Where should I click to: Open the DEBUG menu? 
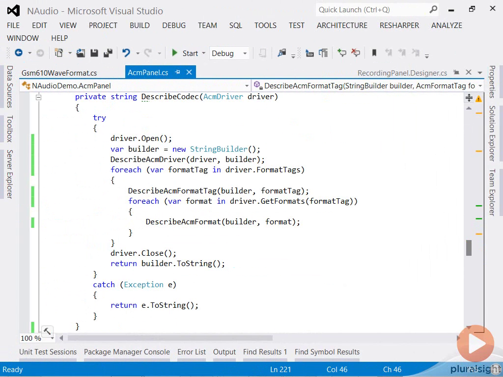pyautogui.click(x=174, y=26)
